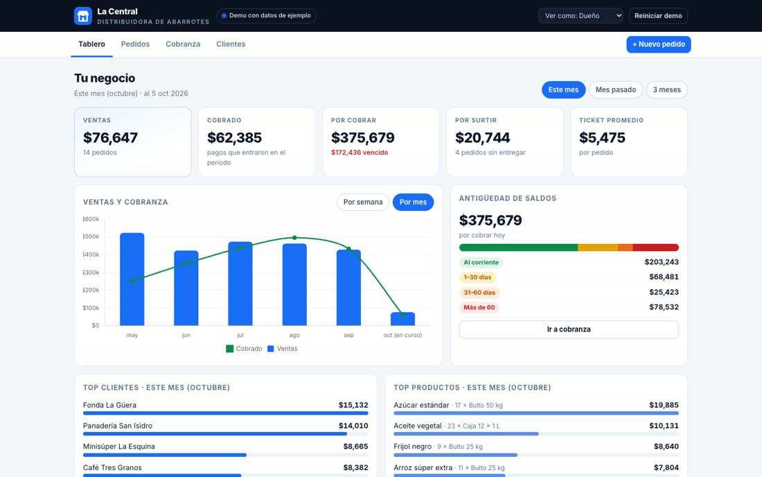Click the oct (en curso) sales bar
The image size is (762, 477).
point(403,319)
